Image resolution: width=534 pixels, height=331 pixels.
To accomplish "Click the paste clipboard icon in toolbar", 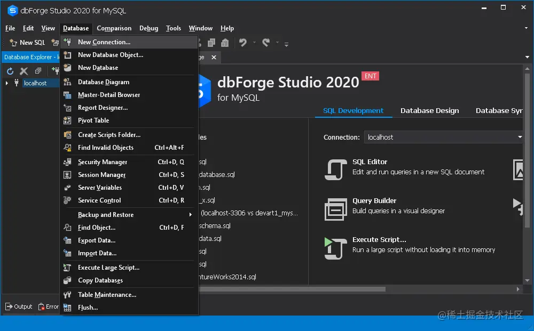I will pyautogui.click(x=225, y=43).
